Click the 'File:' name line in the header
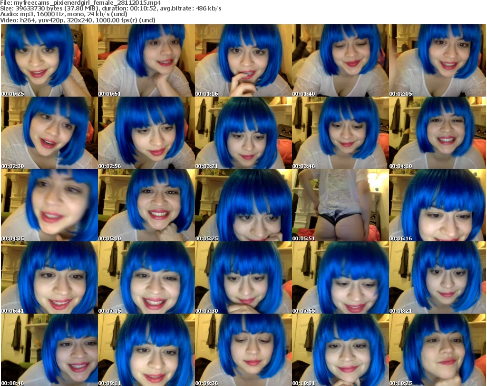 click(x=80, y=3)
